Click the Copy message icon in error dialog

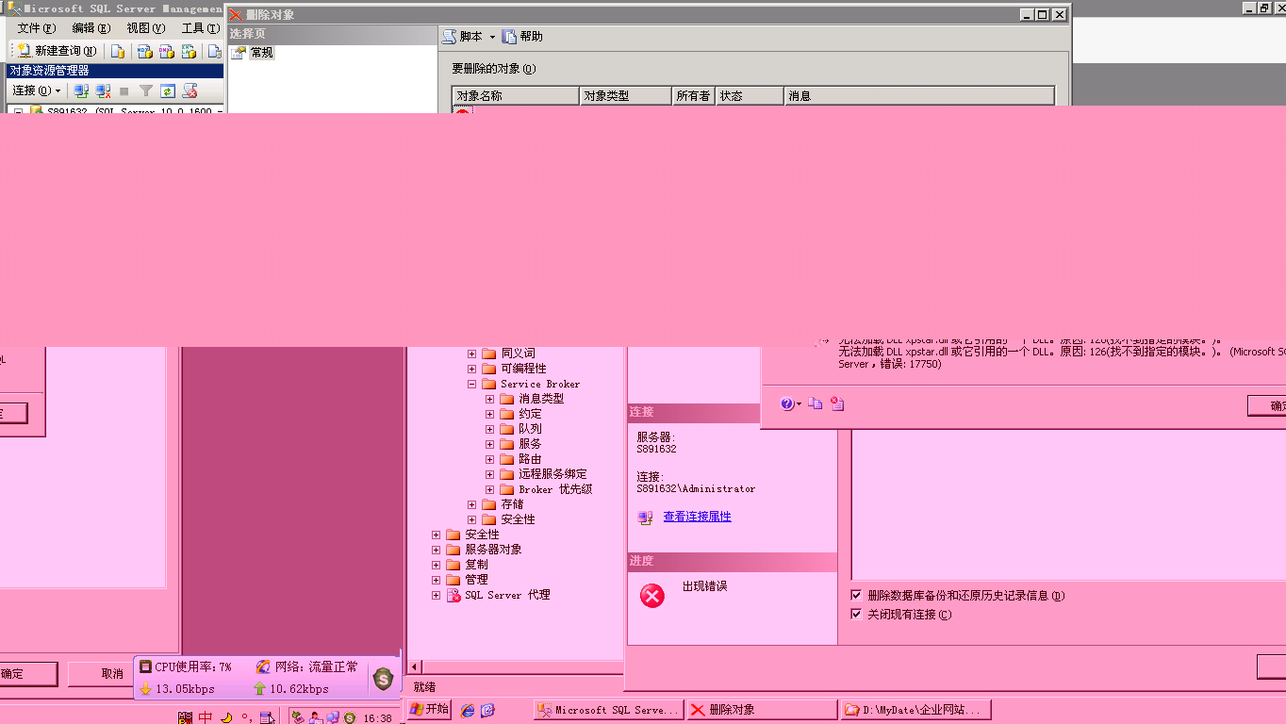coord(816,403)
